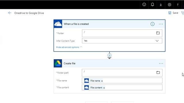Go back using the left arrow
Image resolution: width=184 pixels, height=103 pixels.
pyautogui.click(x=10, y=13)
